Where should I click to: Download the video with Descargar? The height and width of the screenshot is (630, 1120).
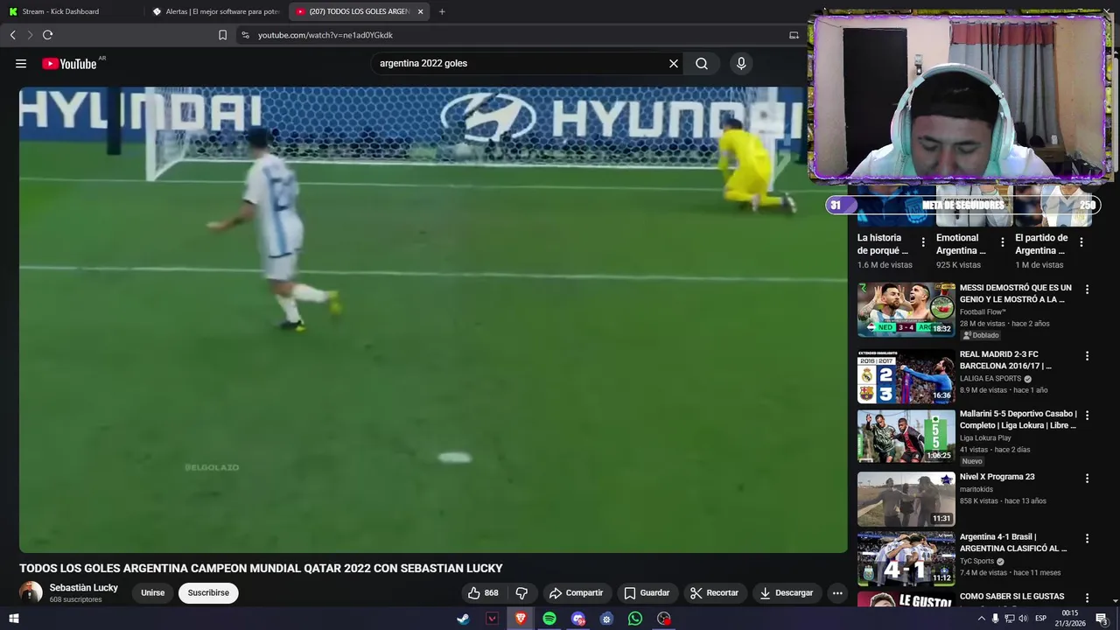[x=786, y=592]
